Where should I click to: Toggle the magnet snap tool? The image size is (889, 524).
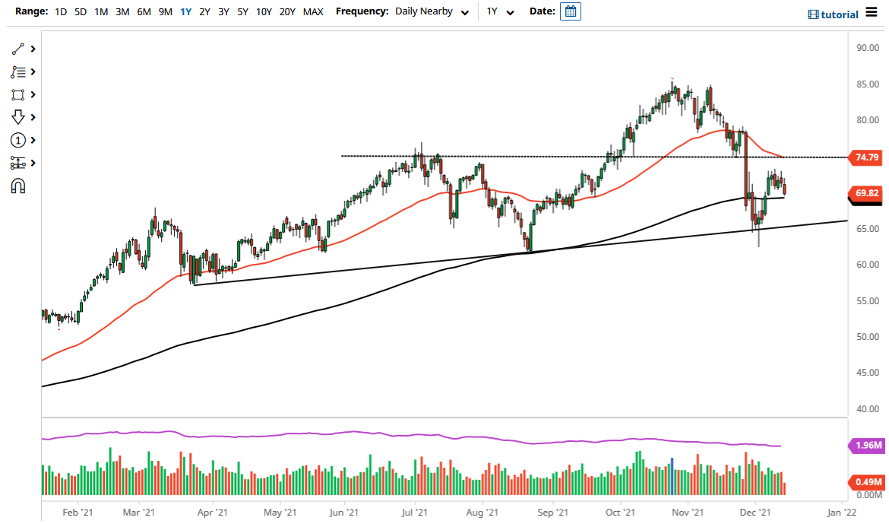pyautogui.click(x=19, y=186)
